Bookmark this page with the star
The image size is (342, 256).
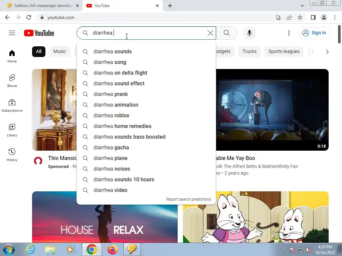point(300,17)
